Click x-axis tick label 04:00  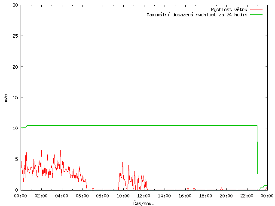(61, 196)
